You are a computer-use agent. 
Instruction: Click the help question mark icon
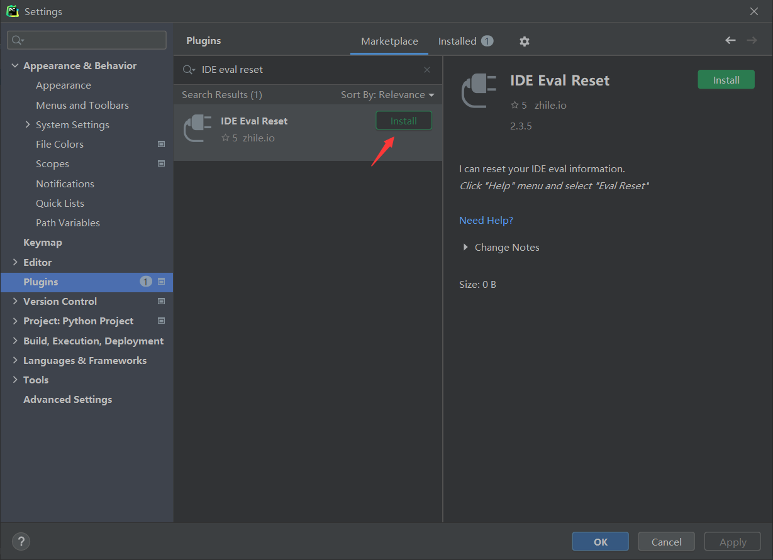(x=21, y=541)
